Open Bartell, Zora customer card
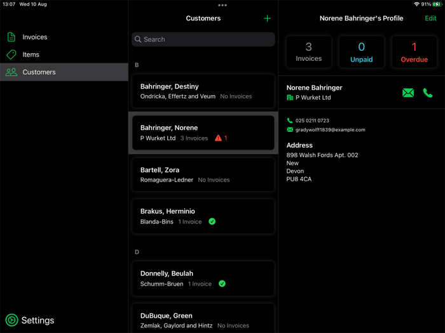This screenshot has width=445, height=333. click(x=203, y=174)
